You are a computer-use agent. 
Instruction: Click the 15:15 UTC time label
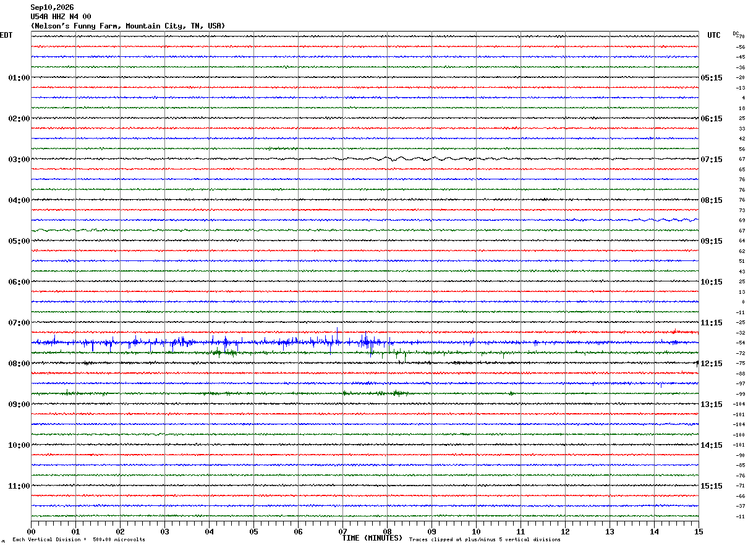tap(711, 486)
